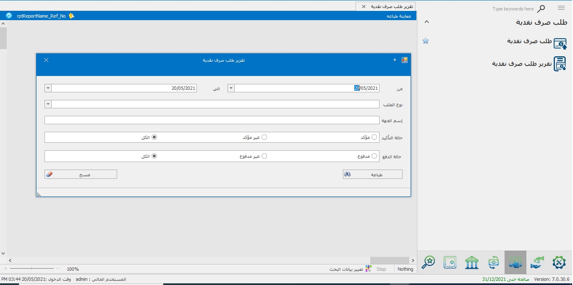Click the مسح clear button

[x=81, y=174]
